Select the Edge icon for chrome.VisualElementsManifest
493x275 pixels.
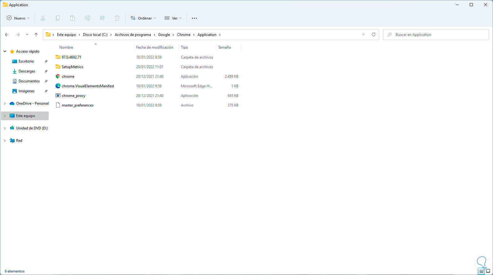[58, 86]
